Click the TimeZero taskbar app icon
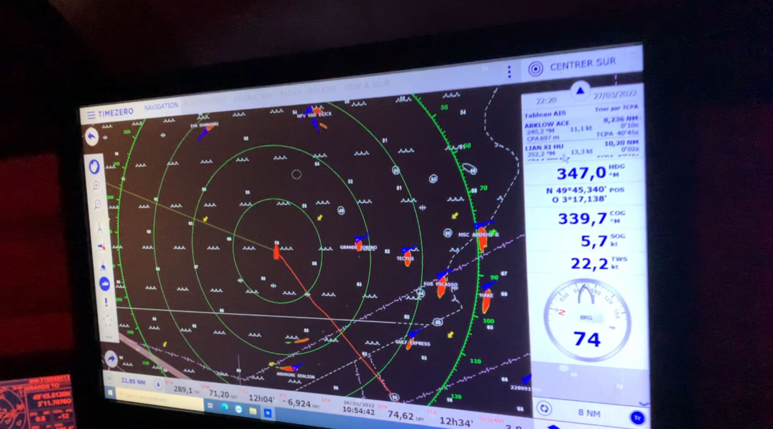This screenshot has height=429, width=773. point(268,413)
